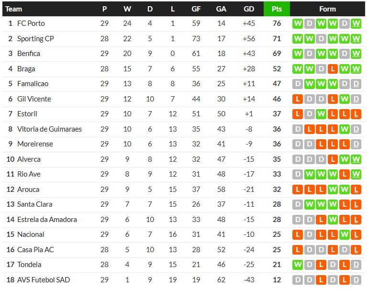The width and height of the screenshot is (367, 290).
Task: Click the Casa Pia AC team name
Action: coord(35,250)
